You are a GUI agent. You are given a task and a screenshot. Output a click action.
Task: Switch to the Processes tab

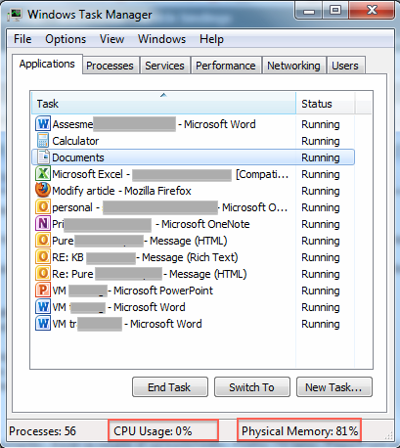coord(111,66)
